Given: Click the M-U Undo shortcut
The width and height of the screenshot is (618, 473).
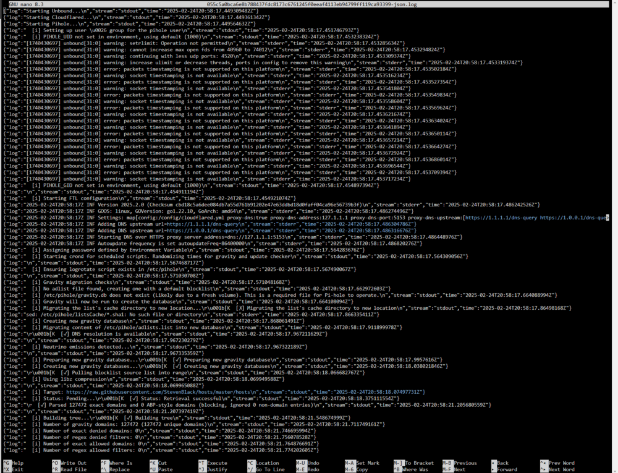Looking at the screenshot, I should [x=308, y=463].
